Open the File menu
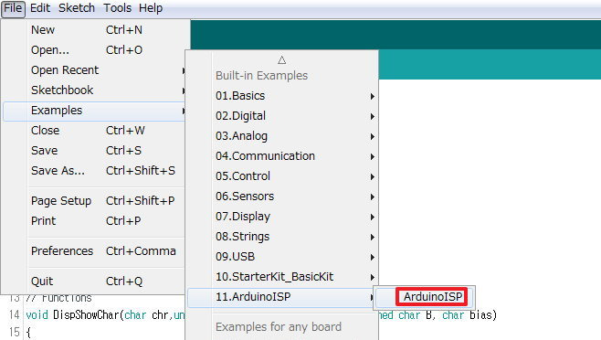Viewport: 601px width, 340px height. (x=13, y=8)
